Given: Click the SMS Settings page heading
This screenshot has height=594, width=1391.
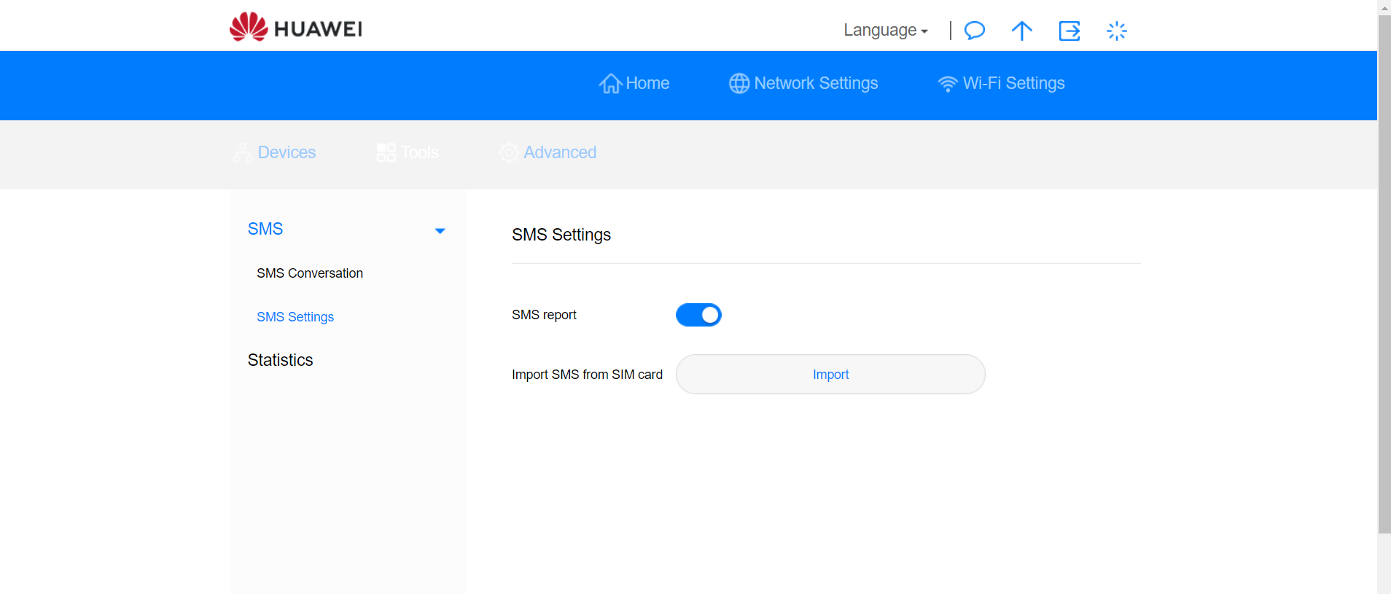Looking at the screenshot, I should click(x=561, y=235).
